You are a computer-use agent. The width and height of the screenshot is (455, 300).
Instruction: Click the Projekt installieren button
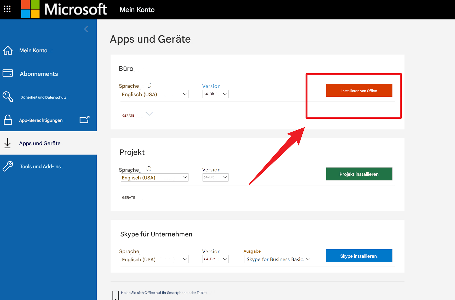359,174
